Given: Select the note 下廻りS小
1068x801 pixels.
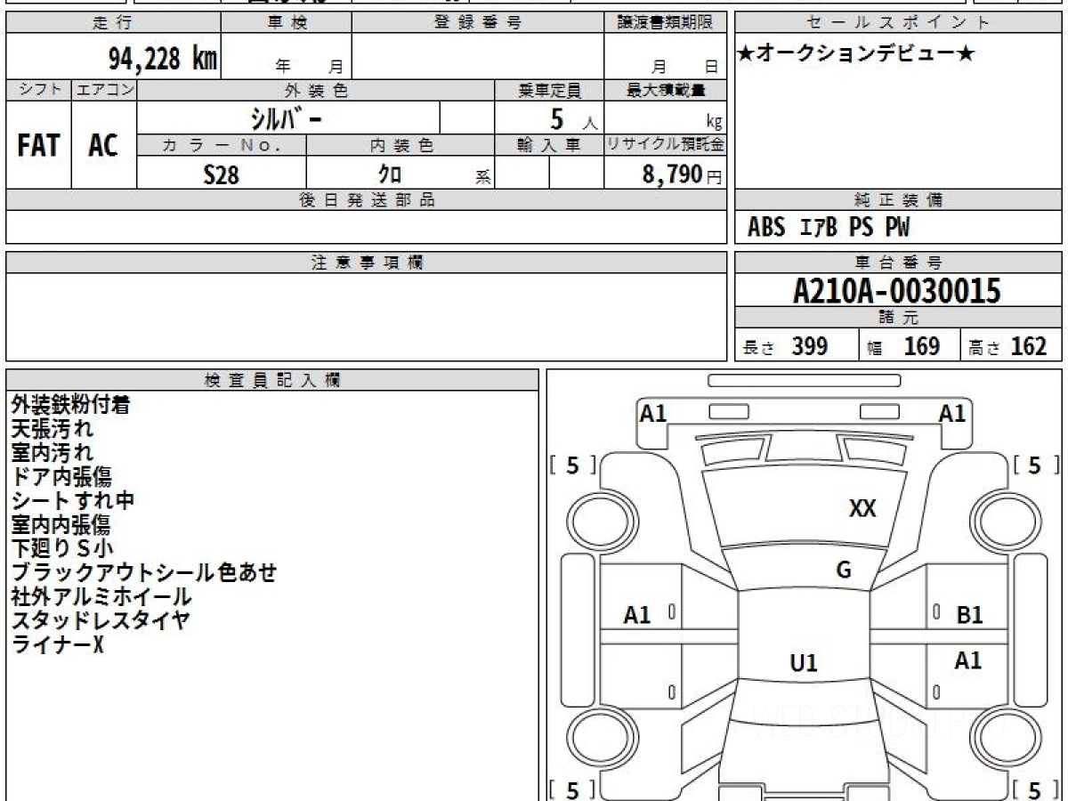Looking at the screenshot, I should (x=62, y=548).
